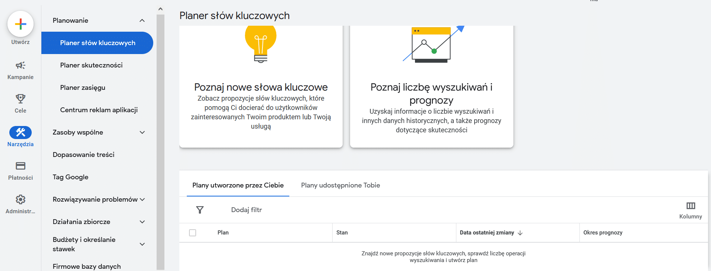Open Płatności card icon
711x271 pixels.
point(21,166)
